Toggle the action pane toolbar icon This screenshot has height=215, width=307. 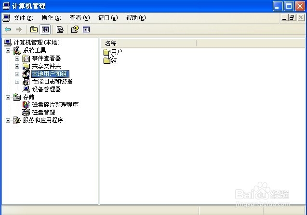(86, 29)
